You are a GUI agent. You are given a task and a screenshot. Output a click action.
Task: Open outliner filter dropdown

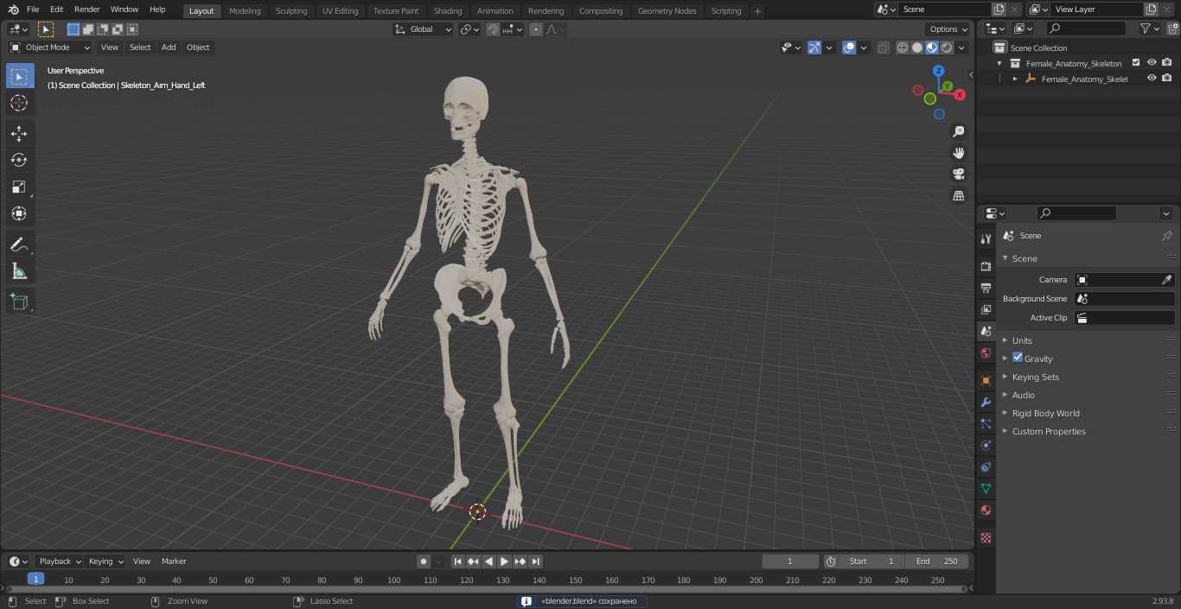tap(1149, 29)
